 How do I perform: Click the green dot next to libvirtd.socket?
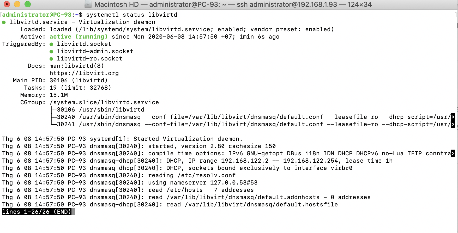coord(51,44)
